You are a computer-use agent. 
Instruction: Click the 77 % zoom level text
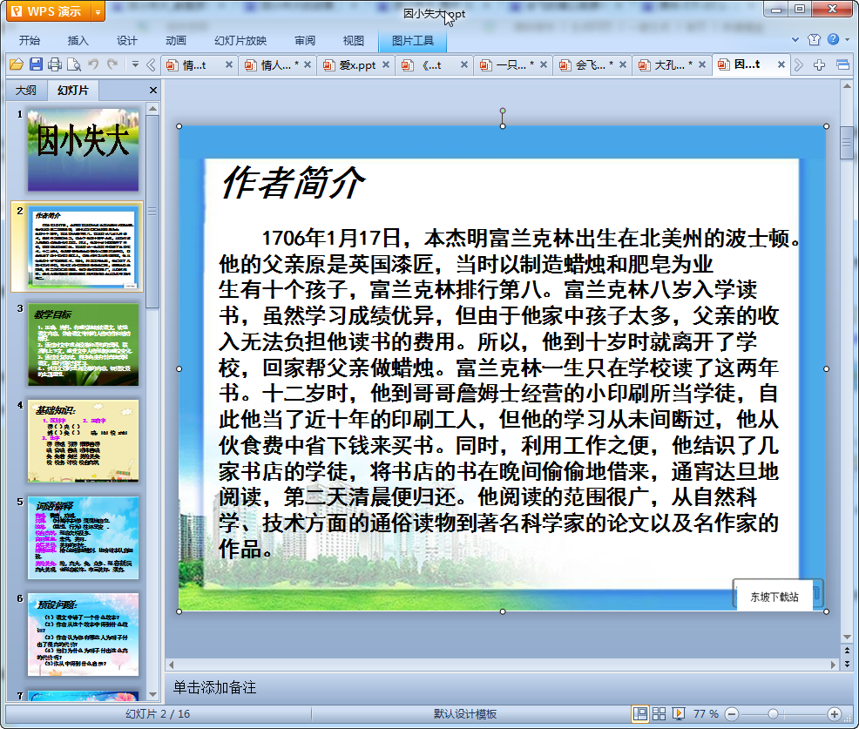[x=706, y=713]
